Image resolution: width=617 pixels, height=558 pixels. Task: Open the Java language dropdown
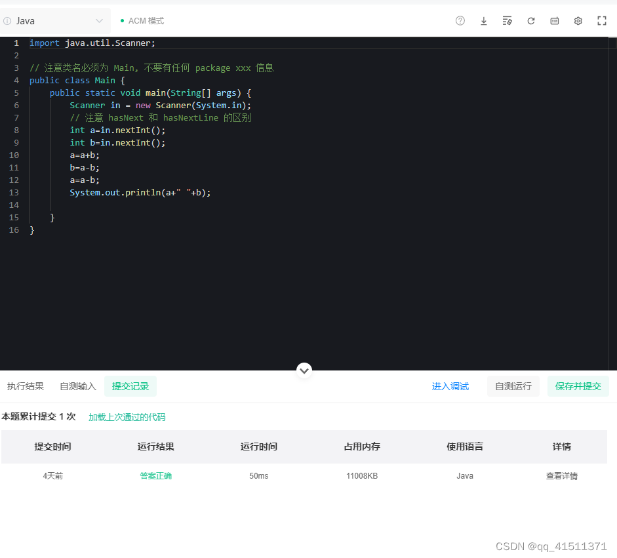tap(56, 21)
